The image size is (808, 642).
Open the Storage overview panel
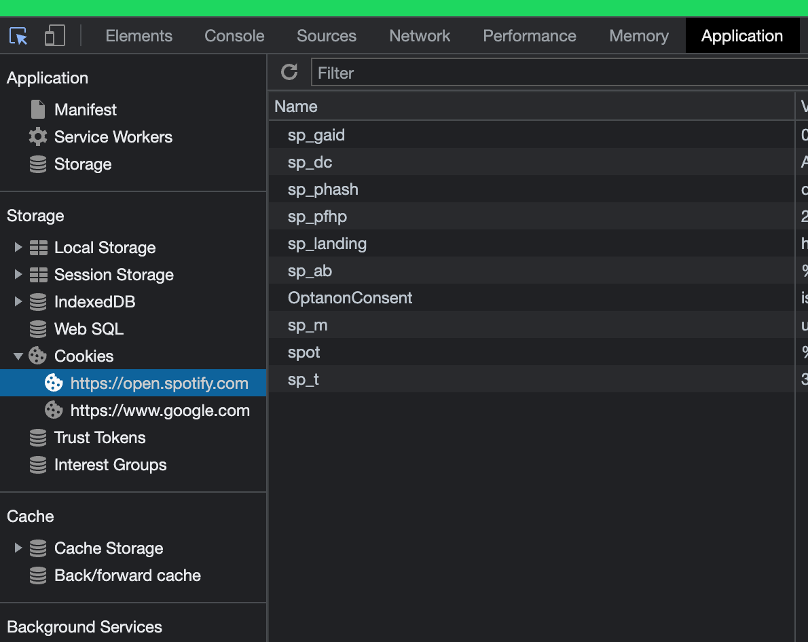[x=83, y=164]
